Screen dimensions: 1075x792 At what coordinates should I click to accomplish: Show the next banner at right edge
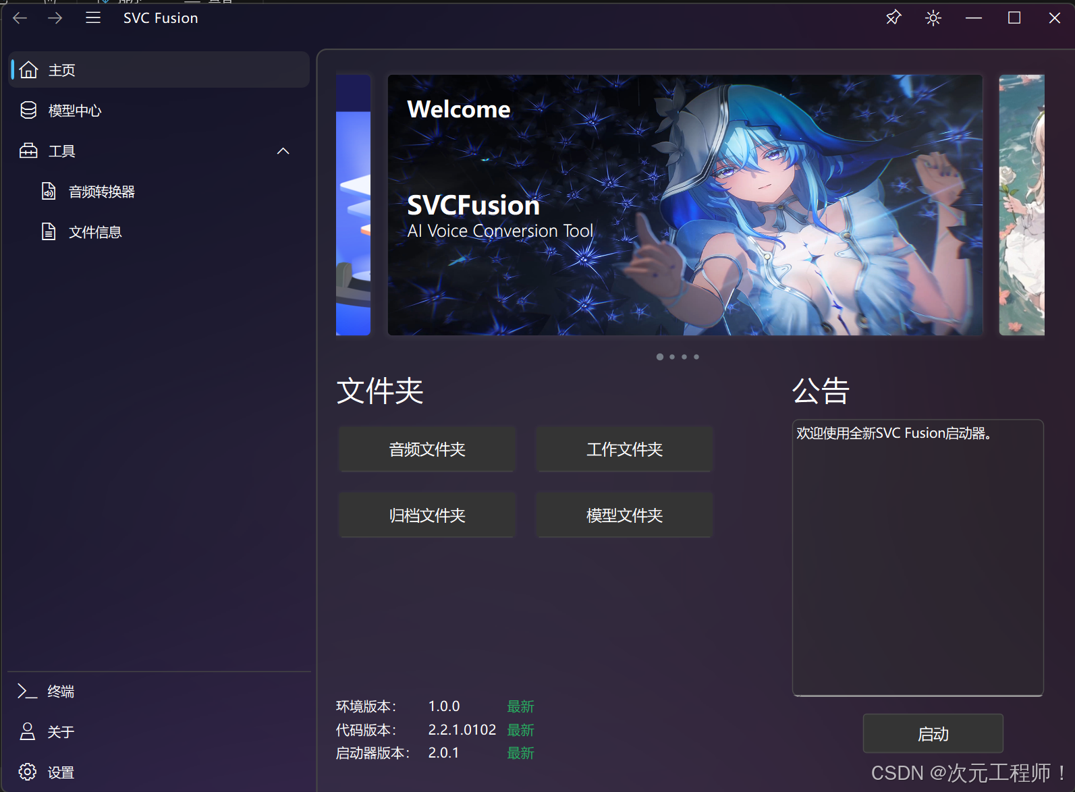[1022, 205]
